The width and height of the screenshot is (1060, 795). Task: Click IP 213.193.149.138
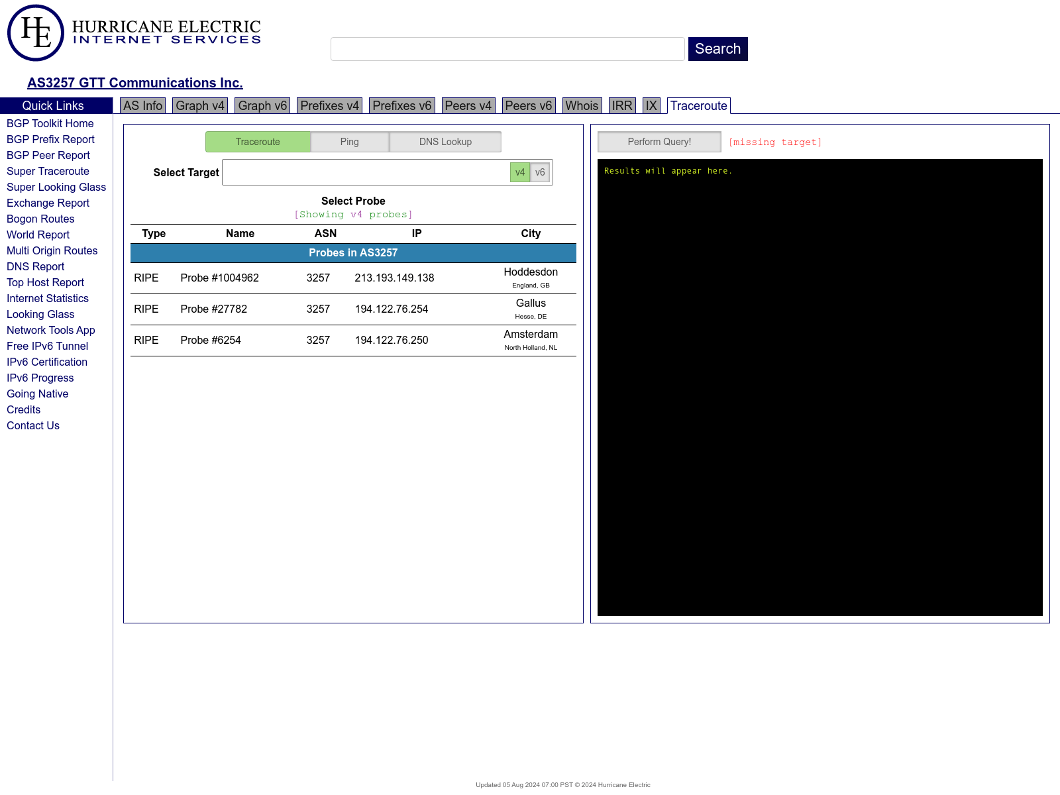coord(394,278)
